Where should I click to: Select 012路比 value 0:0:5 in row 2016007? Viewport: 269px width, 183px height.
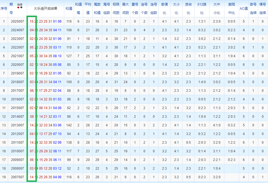pyautogui.click(x=202, y=99)
